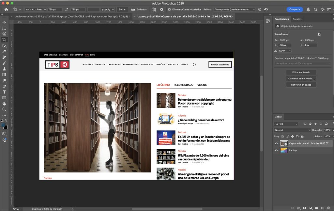
Task: Switch to the Ajustes panel tab
Action: [x=297, y=19]
